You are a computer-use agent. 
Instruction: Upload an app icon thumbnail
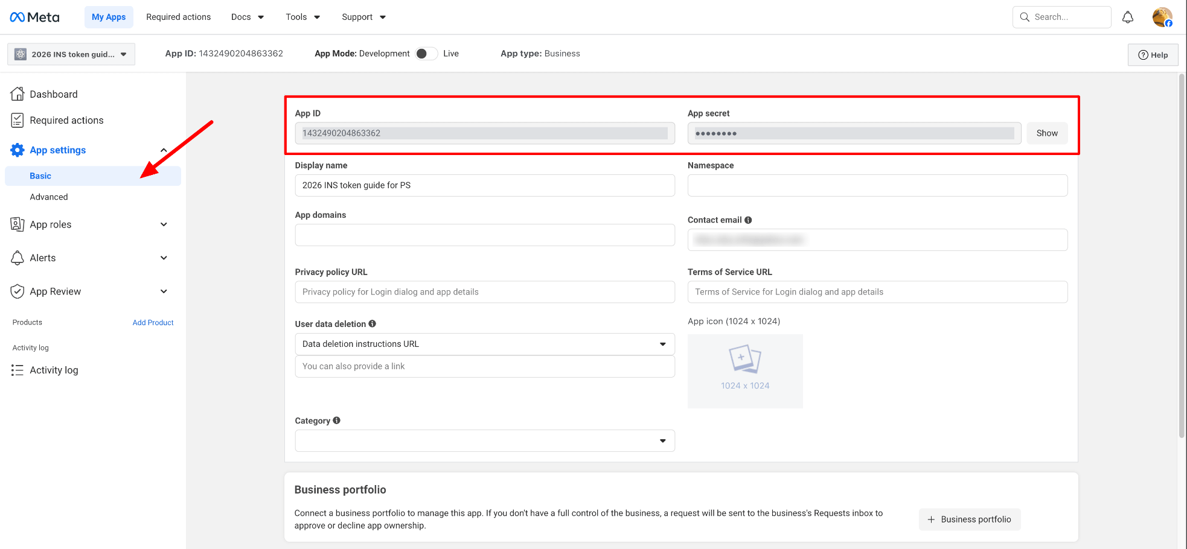pos(744,371)
